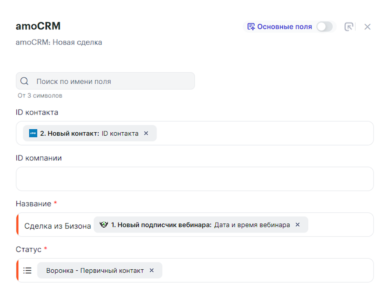
Task: Select the Воронка - Первичный контакт chip
Action: pos(95,270)
